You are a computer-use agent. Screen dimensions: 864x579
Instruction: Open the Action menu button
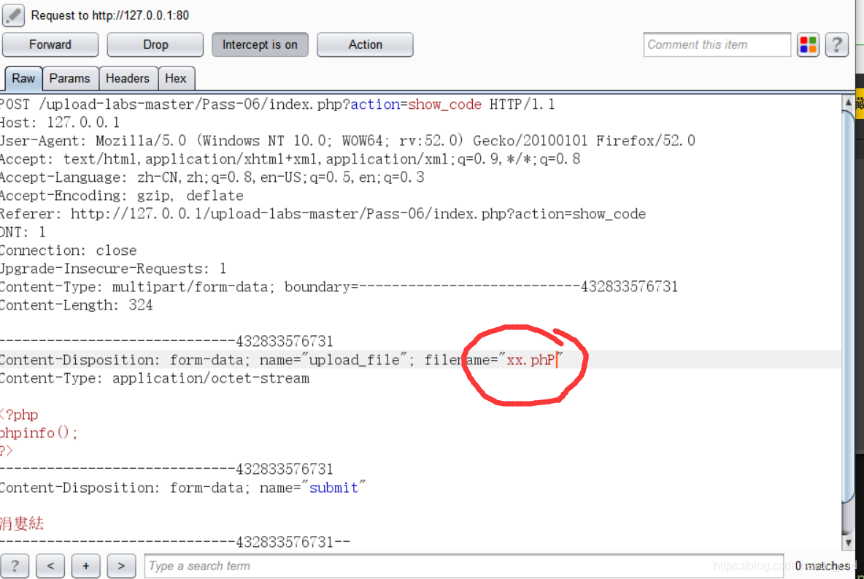coord(365,45)
